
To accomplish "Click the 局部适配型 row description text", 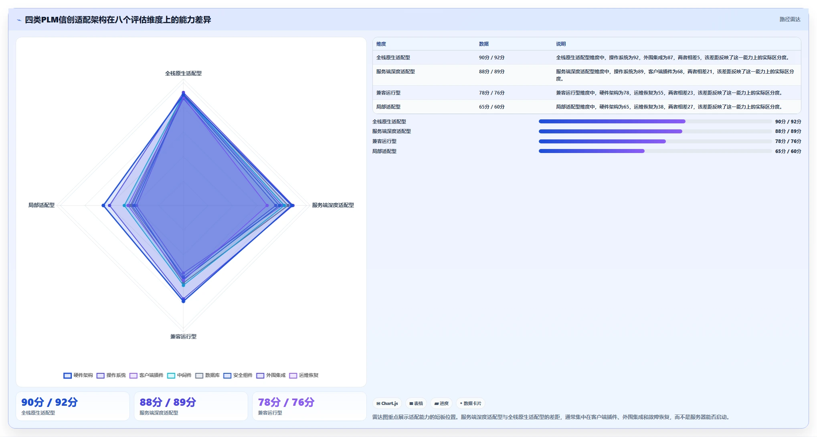I will point(669,107).
